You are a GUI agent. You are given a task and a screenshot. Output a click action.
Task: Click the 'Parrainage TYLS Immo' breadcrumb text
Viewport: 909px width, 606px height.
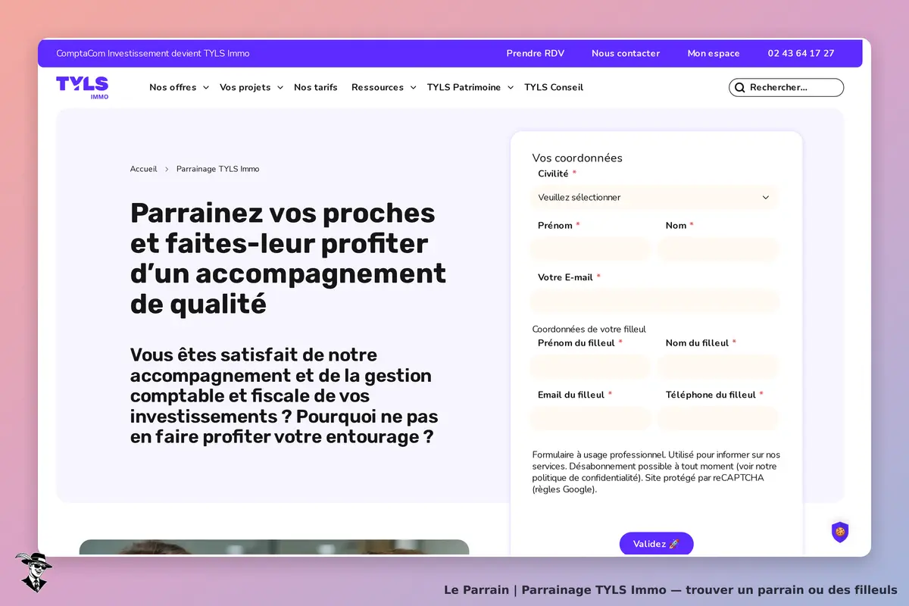218,169
